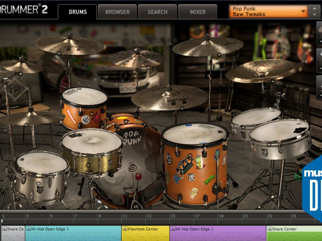
Task: Expand the yellow Floortom Center clip icon
Action: [x=125, y=229]
